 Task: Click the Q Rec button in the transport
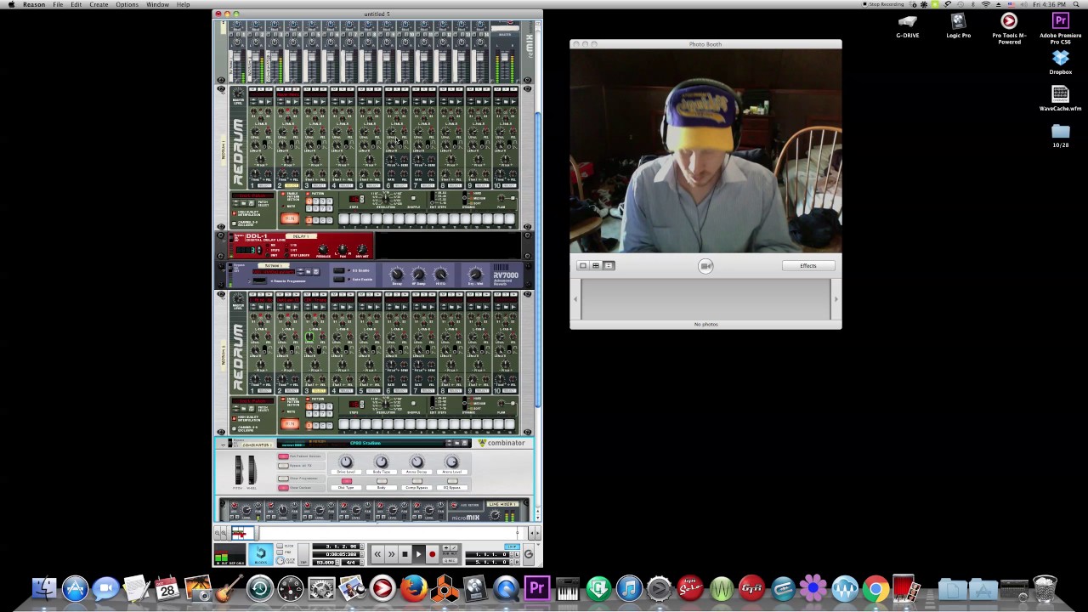(x=450, y=560)
